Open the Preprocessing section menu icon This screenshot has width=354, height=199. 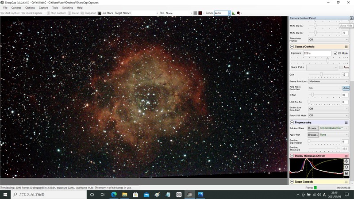click(x=346, y=122)
